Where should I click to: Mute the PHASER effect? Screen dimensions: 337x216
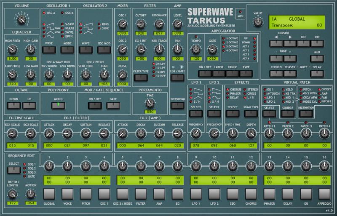point(290,74)
